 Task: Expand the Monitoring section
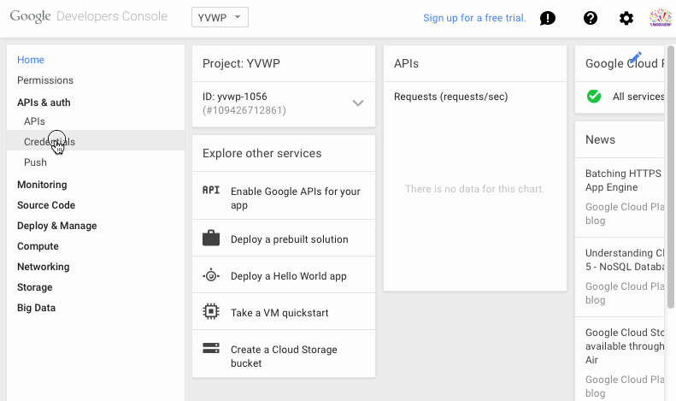tap(42, 185)
